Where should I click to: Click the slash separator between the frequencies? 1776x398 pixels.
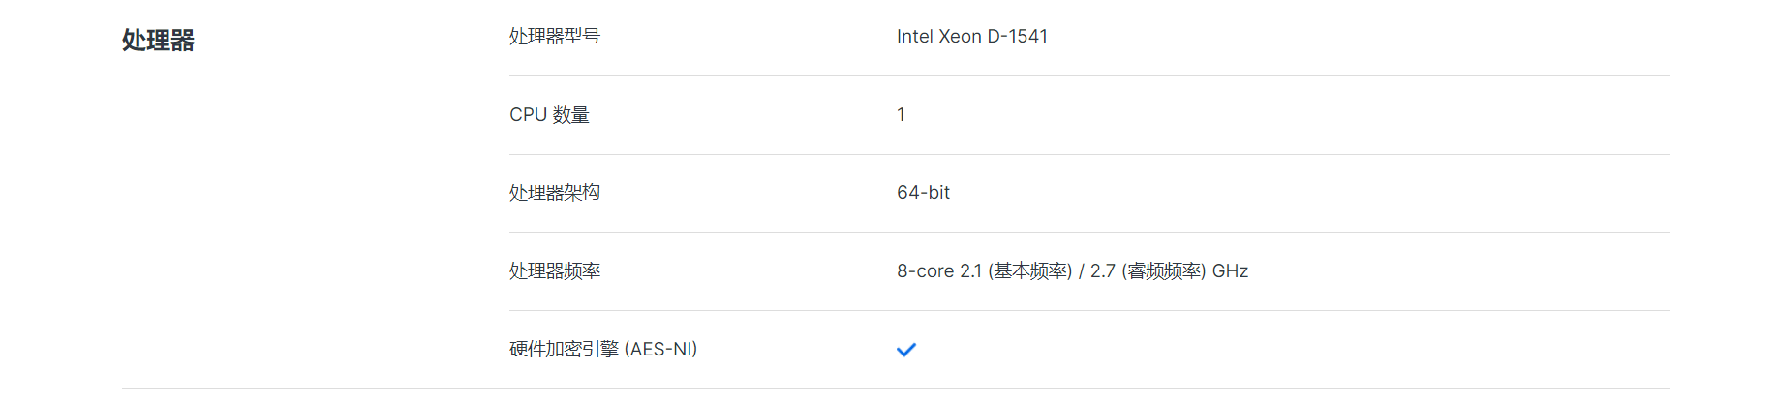pos(1081,271)
